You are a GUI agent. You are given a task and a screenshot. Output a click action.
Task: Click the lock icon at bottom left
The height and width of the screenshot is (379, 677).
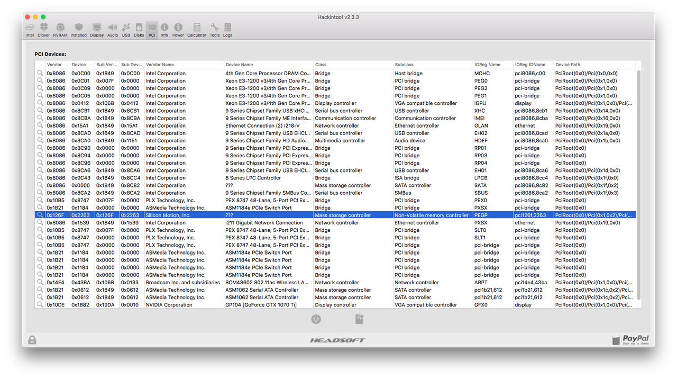pyautogui.click(x=32, y=340)
